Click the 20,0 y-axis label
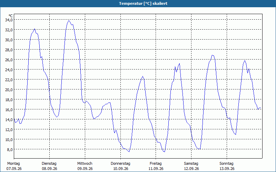 tap(9, 90)
